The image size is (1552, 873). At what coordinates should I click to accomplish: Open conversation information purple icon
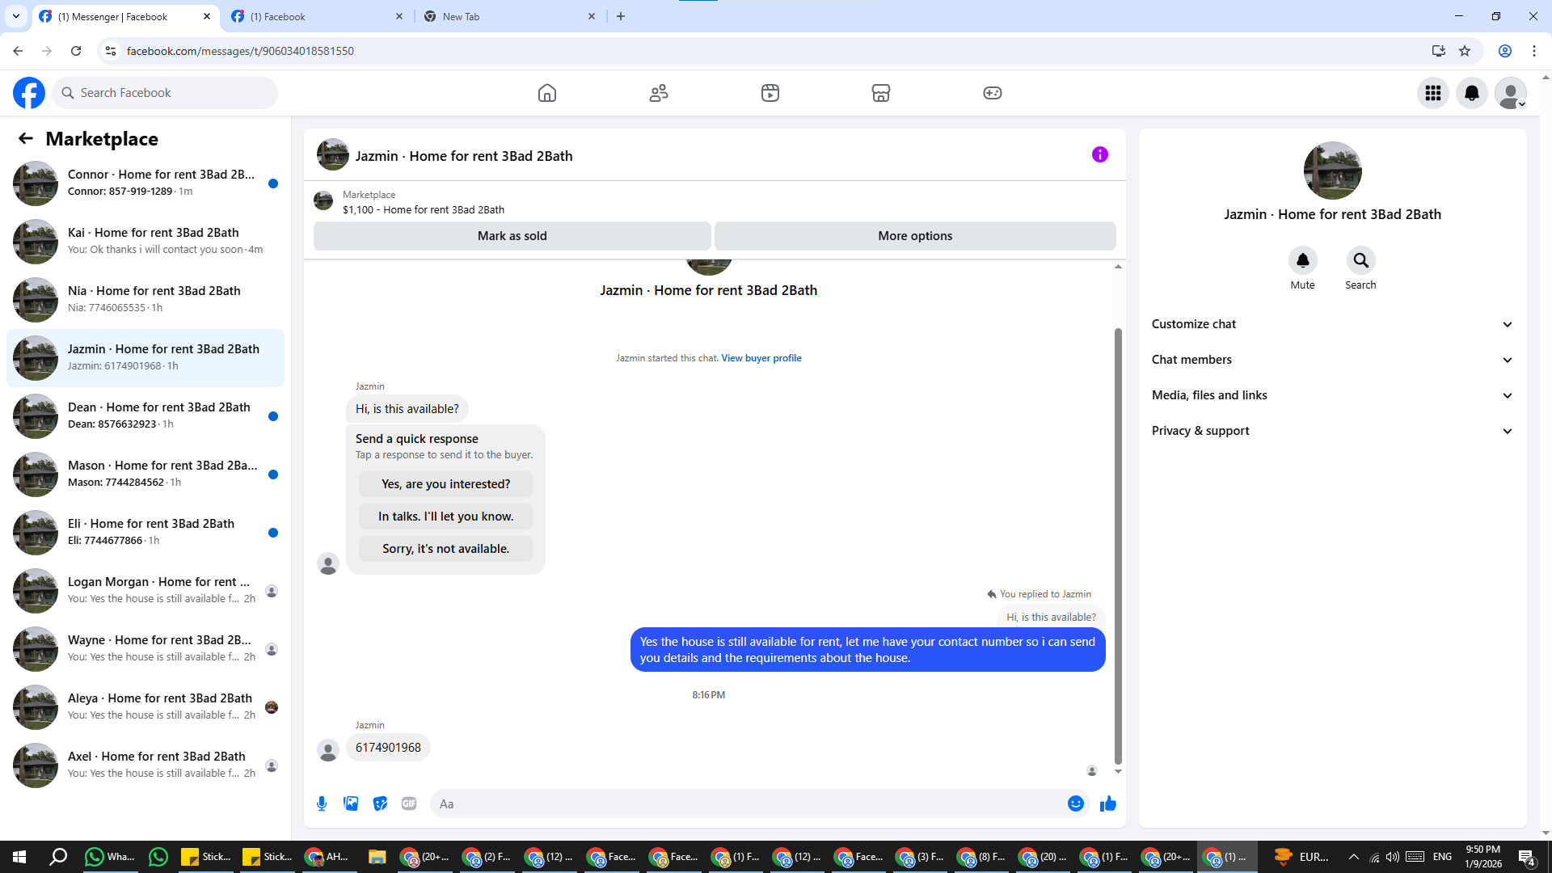pyautogui.click(x=1099, y=154)
